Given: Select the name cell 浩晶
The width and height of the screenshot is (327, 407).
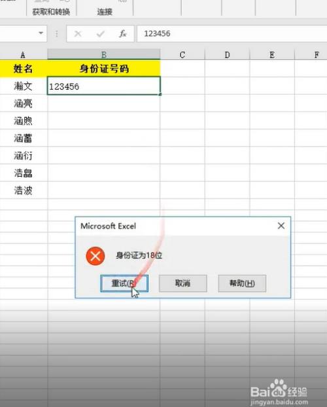Looking at the screenshot, I should [x=24, y=173].
